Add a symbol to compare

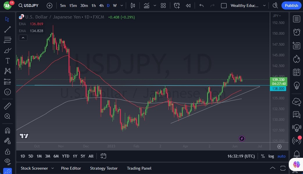(x=49, y=5)
